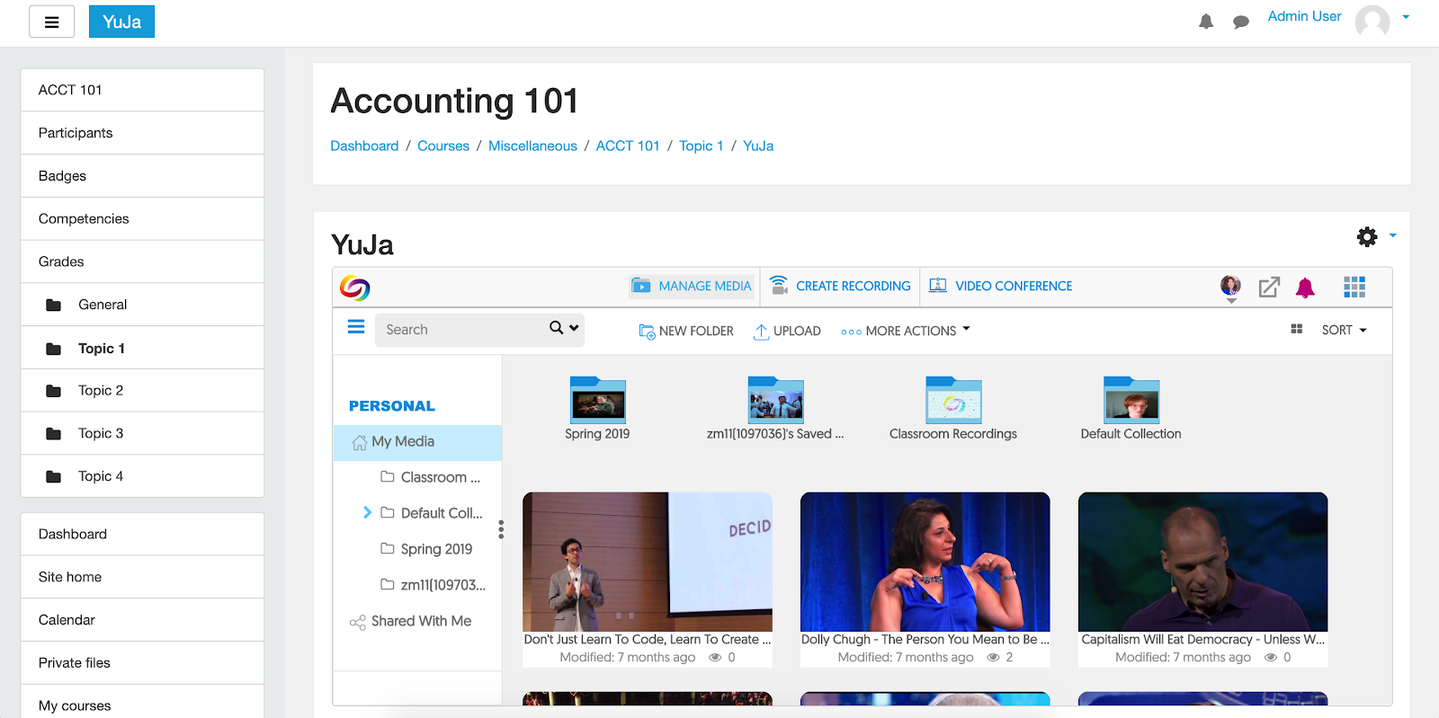Click the search magnifier icon
1439x718 pixels.
click(x=557, y=328)
